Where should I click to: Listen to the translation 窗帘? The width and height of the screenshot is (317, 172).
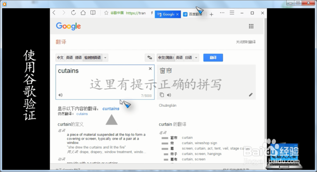point(169,95)
